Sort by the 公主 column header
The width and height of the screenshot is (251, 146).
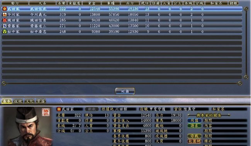point(178,3)
